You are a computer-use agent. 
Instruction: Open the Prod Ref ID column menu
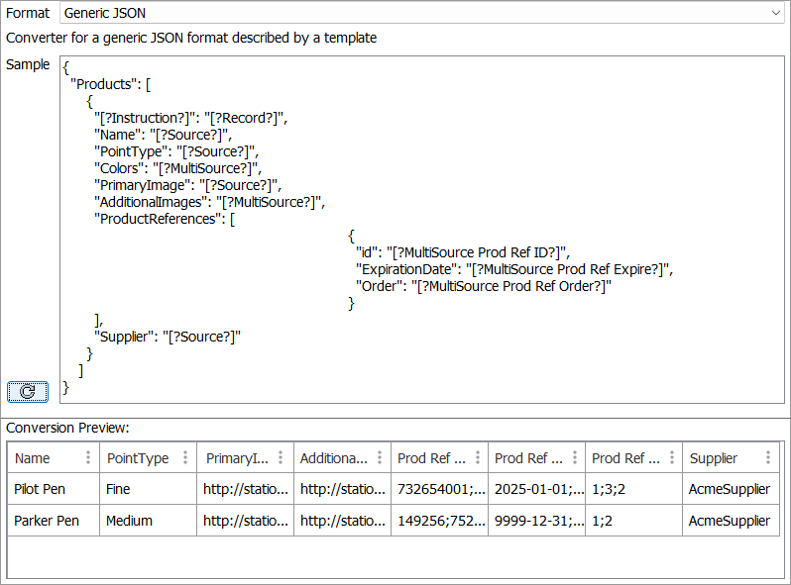pyautogui.click(x=477, y=458)
